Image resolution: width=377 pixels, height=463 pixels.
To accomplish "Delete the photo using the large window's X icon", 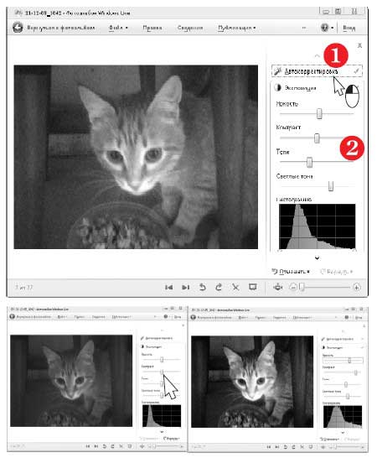I will click(235, 287).
